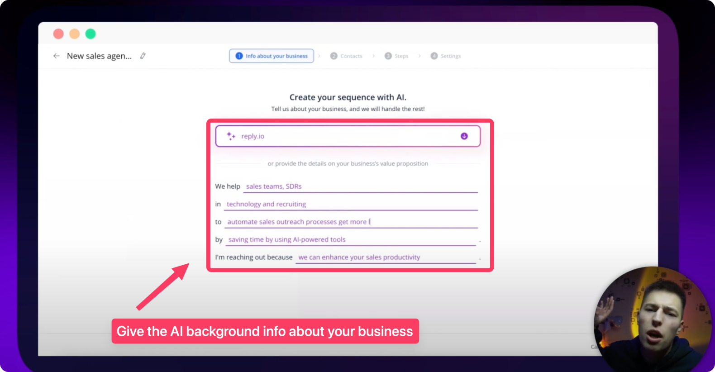Click the presenter webcam video thumbnail

(x=653, y=319)
